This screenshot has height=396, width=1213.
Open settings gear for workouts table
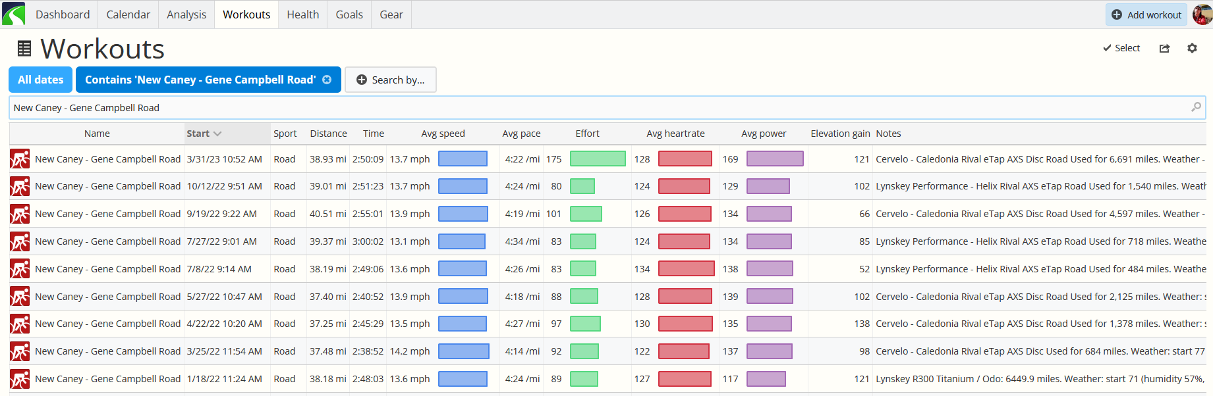click(1192, 49)
